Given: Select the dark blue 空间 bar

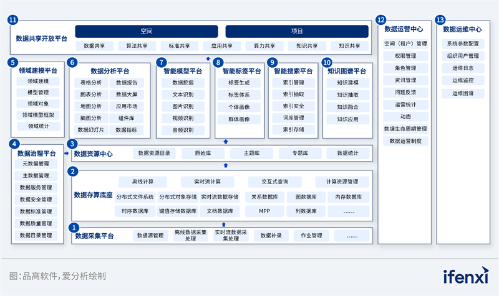Looking at the screenshot, I should pos(147,31).
